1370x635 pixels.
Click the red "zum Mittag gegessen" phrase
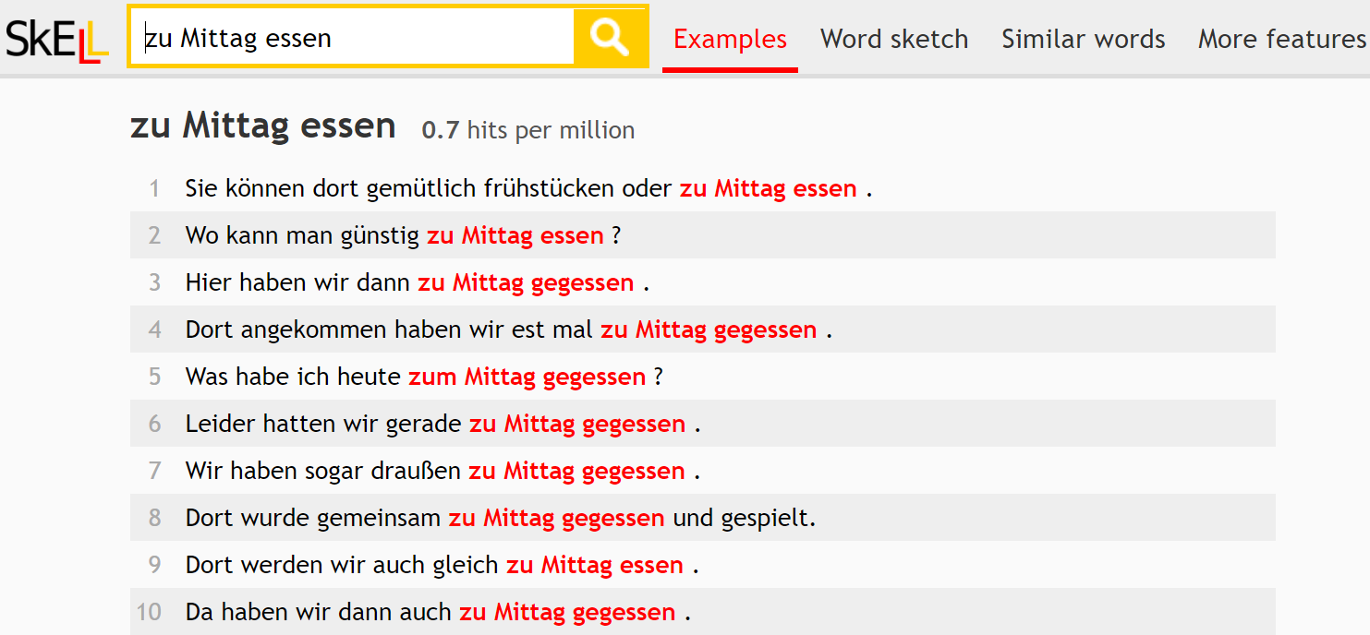[x=527, y=377]
